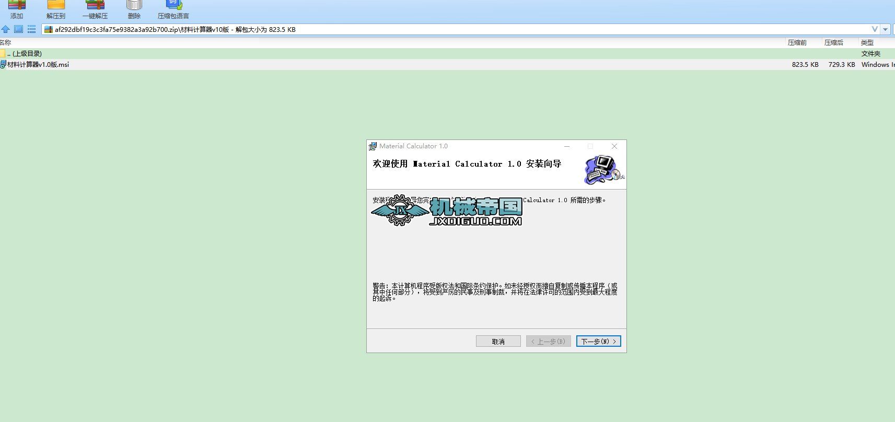Sort files by the 压缩后 column header
This screenshot has height=422, width=895.
coord(834,43)
